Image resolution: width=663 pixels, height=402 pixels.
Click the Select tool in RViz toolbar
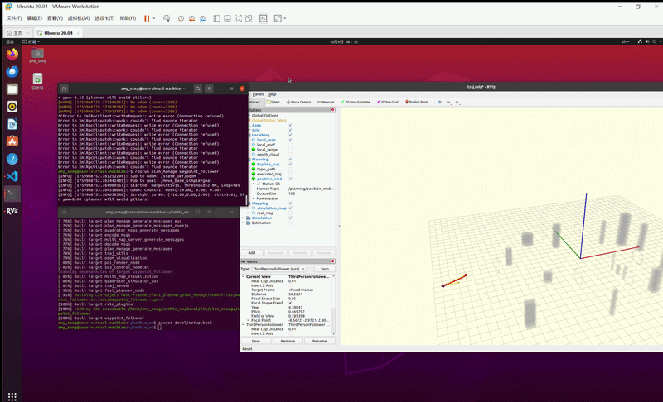tap(273, 102)
